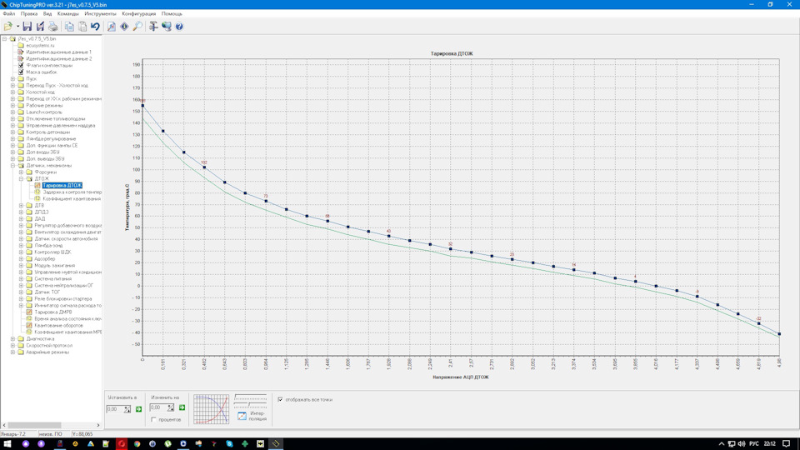The image size is (800, 450).
Task: Copy via the two-pages toolbar icon
Action: coord(69,27)
